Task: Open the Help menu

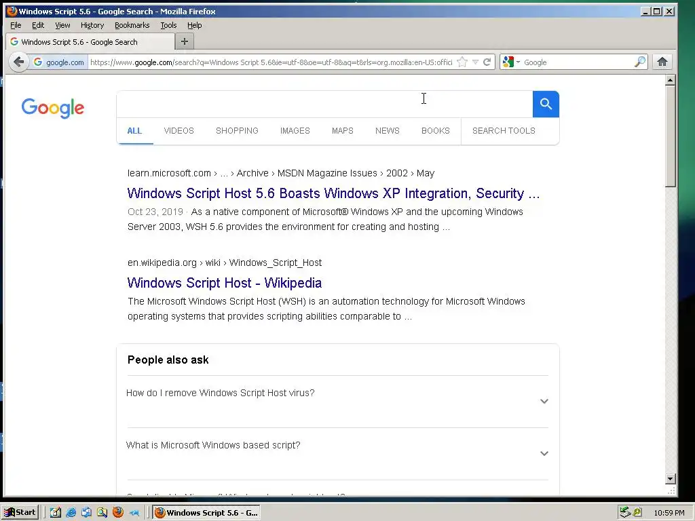Action: (195, 25)
